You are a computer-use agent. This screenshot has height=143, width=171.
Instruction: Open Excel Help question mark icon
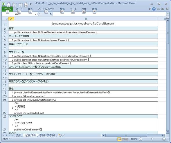click(x=154, y=9)
